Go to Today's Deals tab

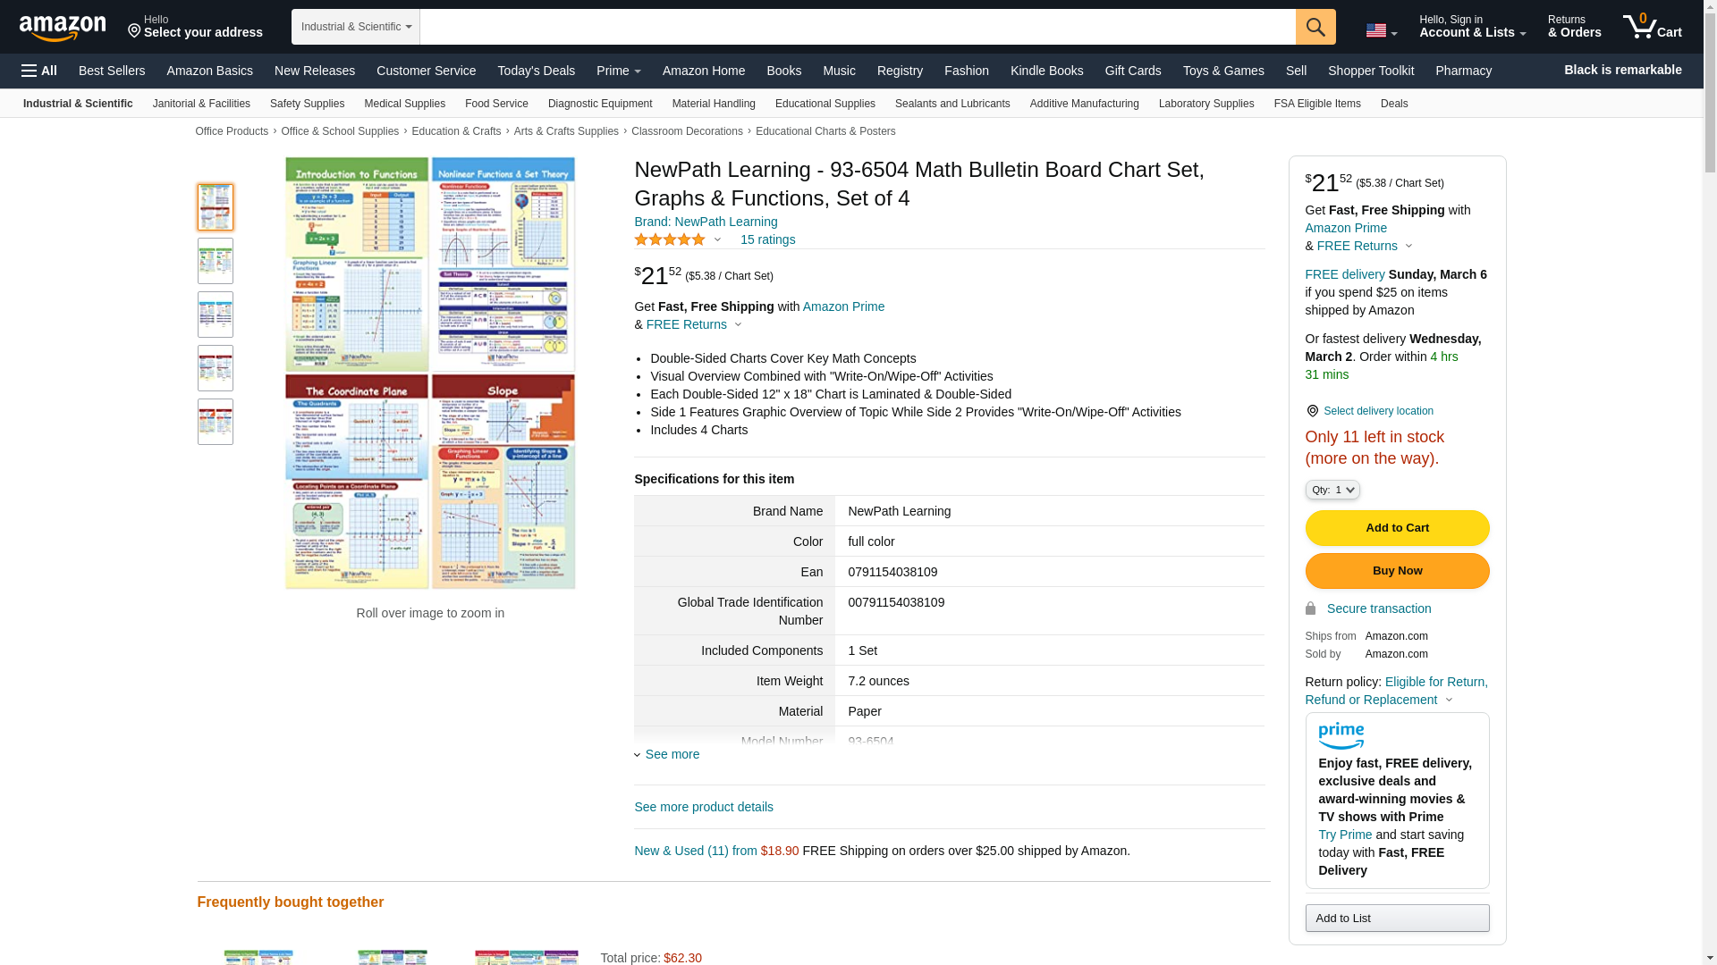click(536, 71)
